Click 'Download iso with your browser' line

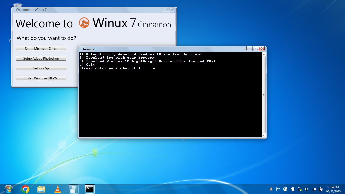pyautogui.click(x=117, y=58)
